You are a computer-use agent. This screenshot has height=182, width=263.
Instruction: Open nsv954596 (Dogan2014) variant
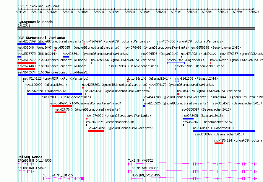[160, 54]
